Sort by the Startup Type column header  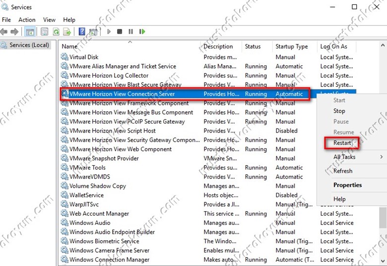coord(295,46)
